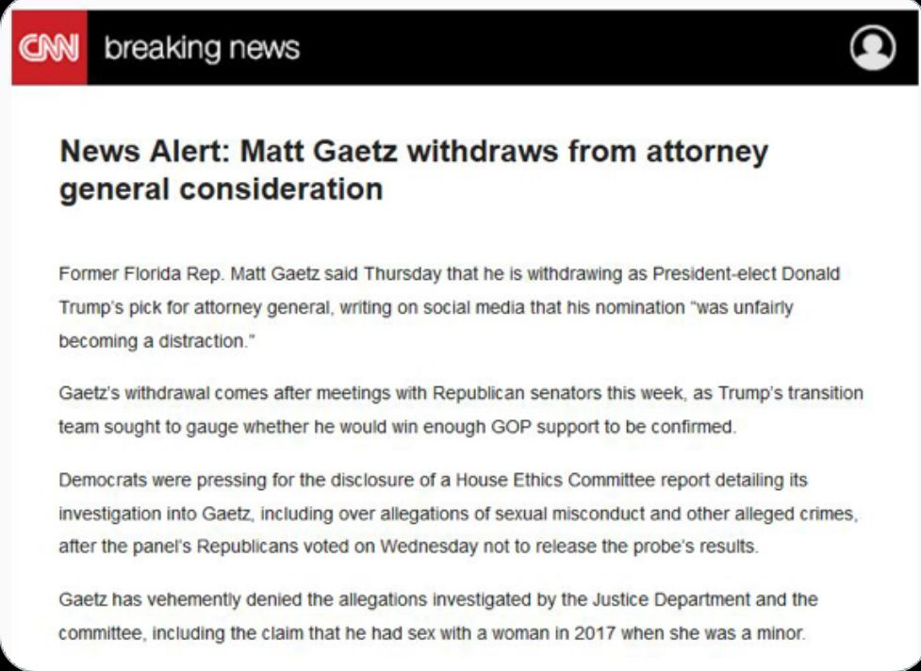Open the user profile avatar icon
The width and height of the screenshot is (921, 671).
click(x=872, y=47)
